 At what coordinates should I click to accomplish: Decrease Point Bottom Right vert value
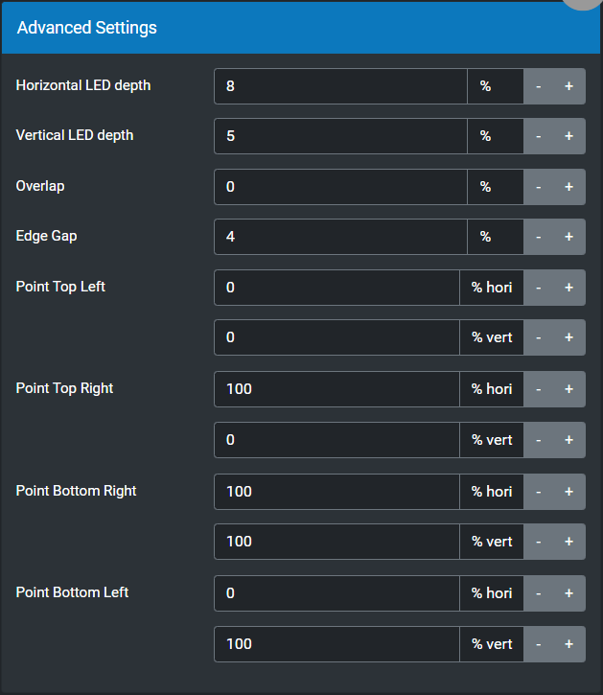[x=539, y=542]
